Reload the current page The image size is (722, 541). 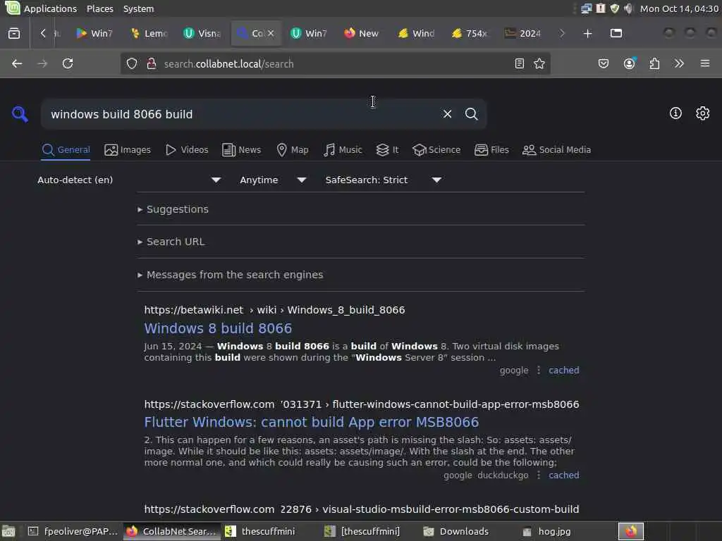pyautogui.click(x=68, y=63)
